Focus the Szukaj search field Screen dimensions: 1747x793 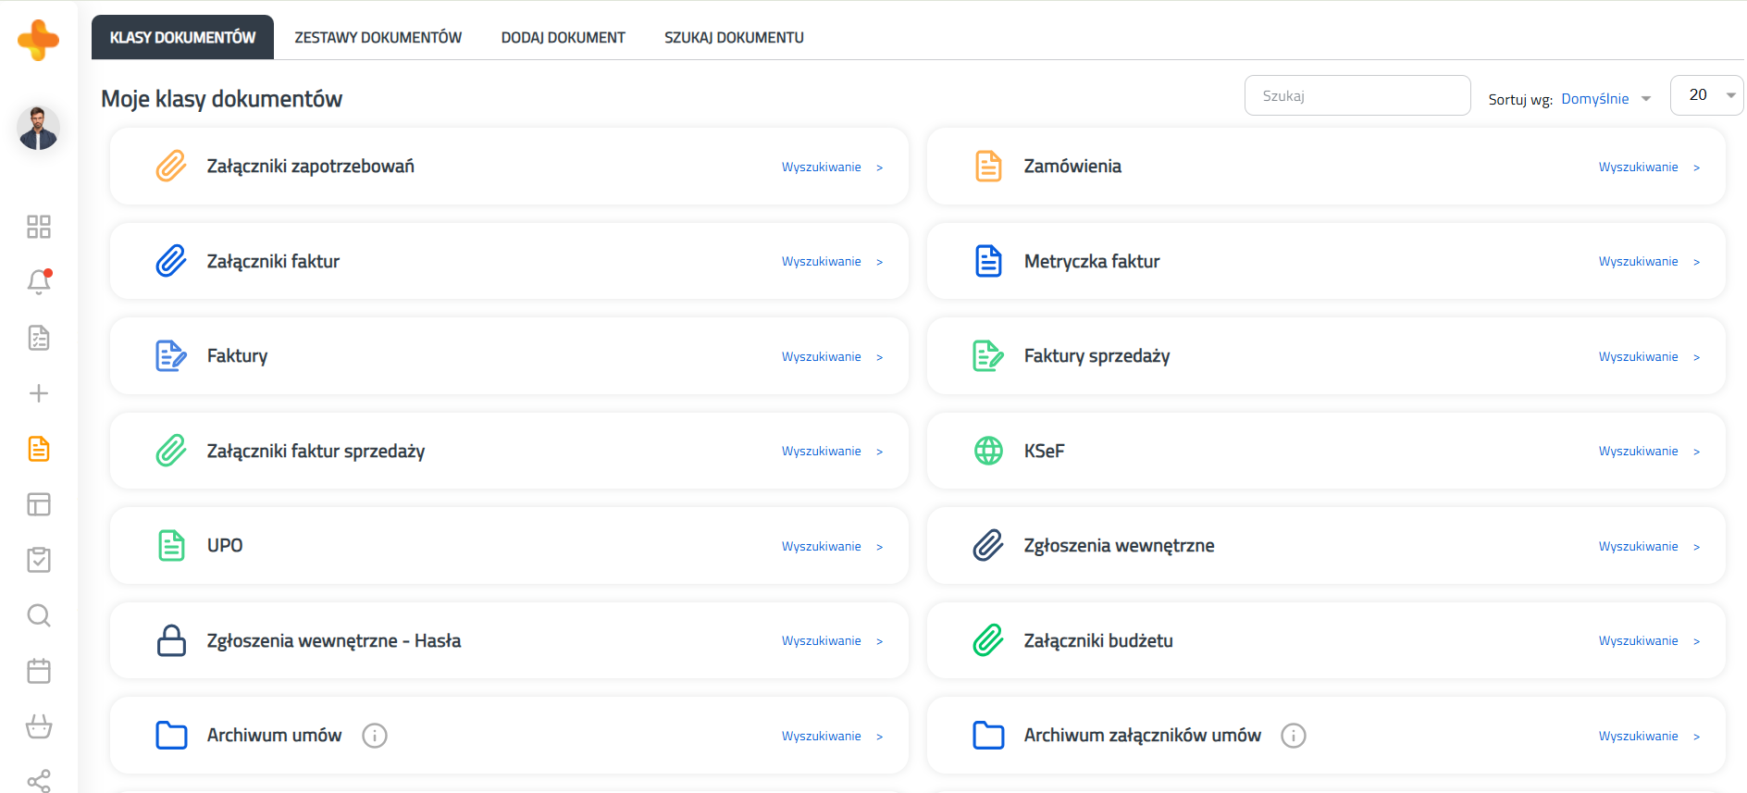pyautogui.click(x=1357, y=96)
